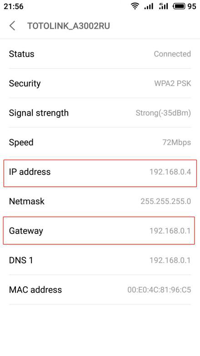Tap the first cellular signal icon
This screenshot has height=356, width=200.
(149, 6)
